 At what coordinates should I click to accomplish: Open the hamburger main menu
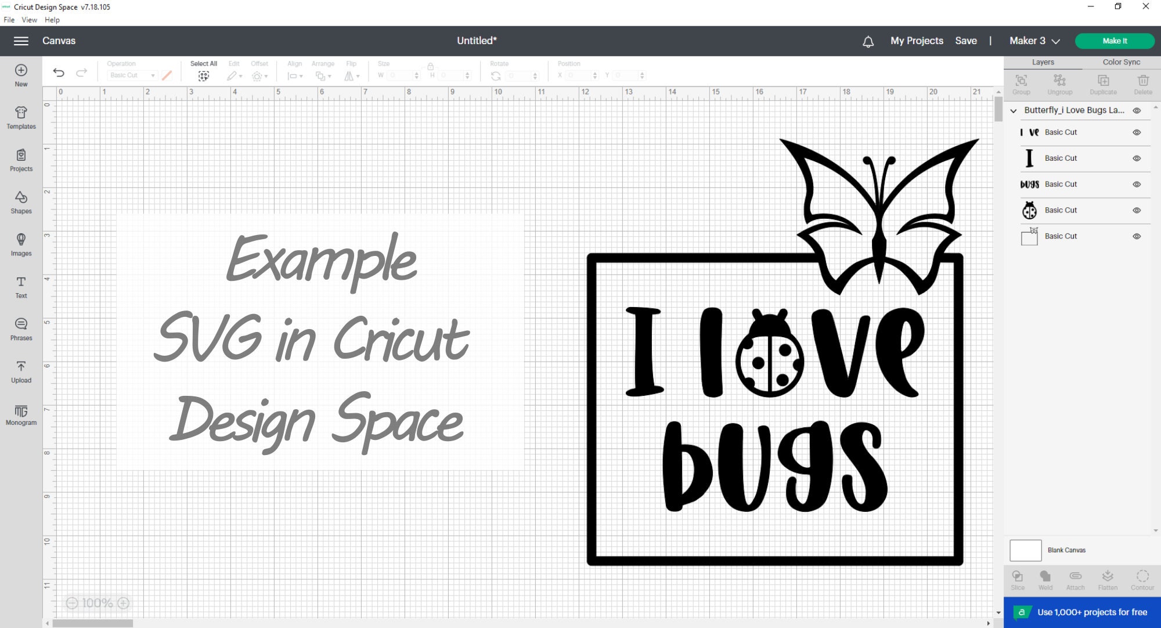pos(21,41)
